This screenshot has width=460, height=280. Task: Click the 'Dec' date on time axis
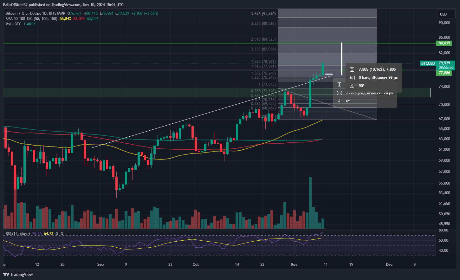pos(389,264)
